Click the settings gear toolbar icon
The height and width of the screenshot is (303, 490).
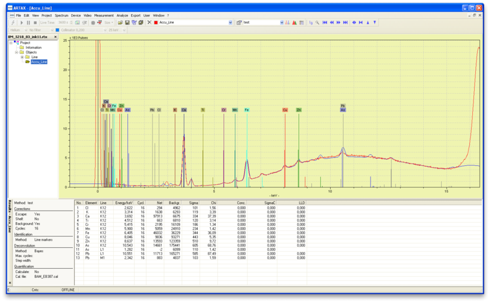93,23
